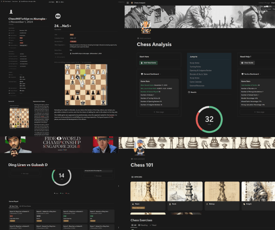Screen dimensions: 275x230
Task: Open the hamburger sidebar menu beside Chess Analysis
Action: point(128,3)
